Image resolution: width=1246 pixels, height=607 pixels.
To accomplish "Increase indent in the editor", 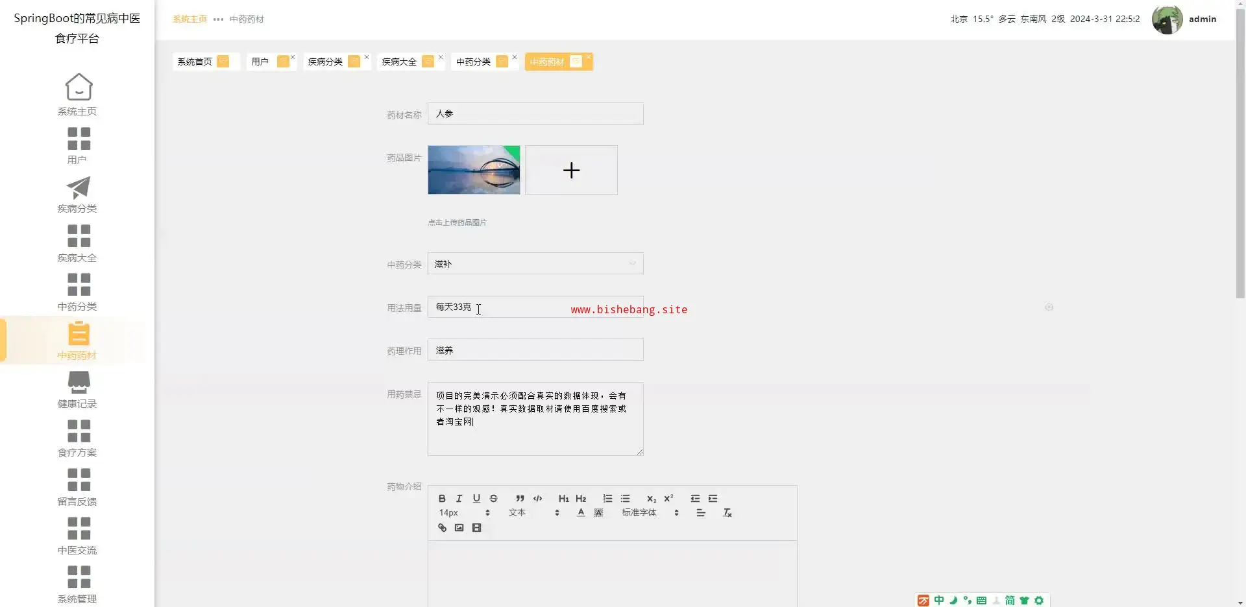I will [713, 498].
